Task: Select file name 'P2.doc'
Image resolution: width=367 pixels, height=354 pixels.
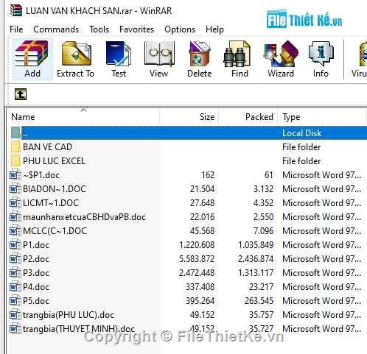Action: [x=36, y=259]
